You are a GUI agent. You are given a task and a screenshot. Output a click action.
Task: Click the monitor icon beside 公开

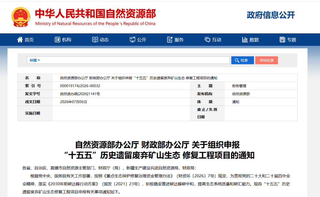[132, 40]
